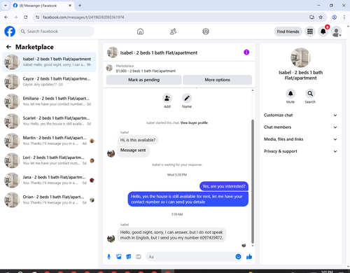Open Groups icon in top navigation

point(206,31)
